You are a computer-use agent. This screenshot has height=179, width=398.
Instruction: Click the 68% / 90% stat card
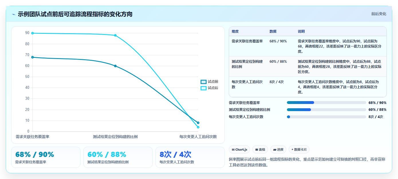tap(46, 157)
